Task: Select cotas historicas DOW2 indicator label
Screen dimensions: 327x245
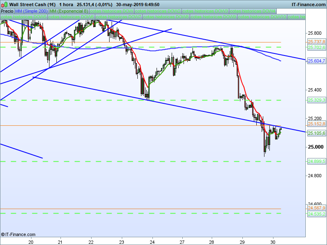Action: point(158,11)
